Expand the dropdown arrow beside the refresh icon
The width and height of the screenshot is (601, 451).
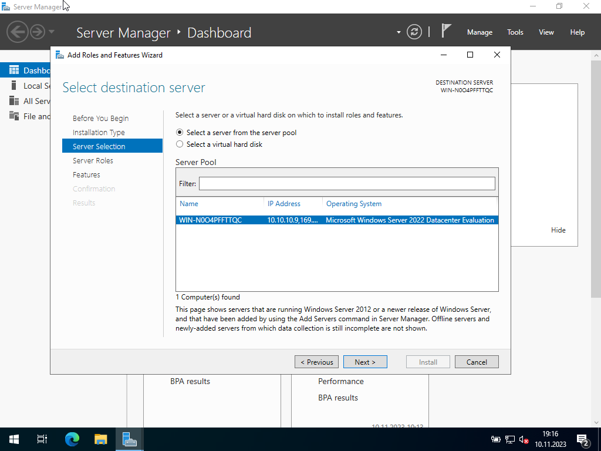pyautogui.click(x=399, y=32)
